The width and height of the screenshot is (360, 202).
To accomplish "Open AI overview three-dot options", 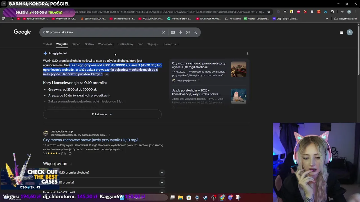I will click(x=247, y=53).
